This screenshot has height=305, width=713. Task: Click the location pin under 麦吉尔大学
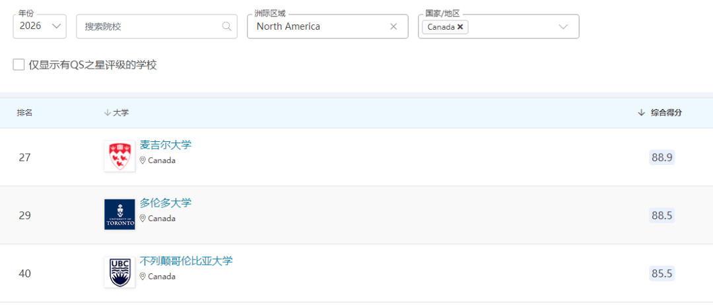(x=143, y=160)
